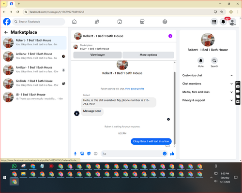Open the Chrome three-dot menu
242x193 pixels.
click(238, 12)
